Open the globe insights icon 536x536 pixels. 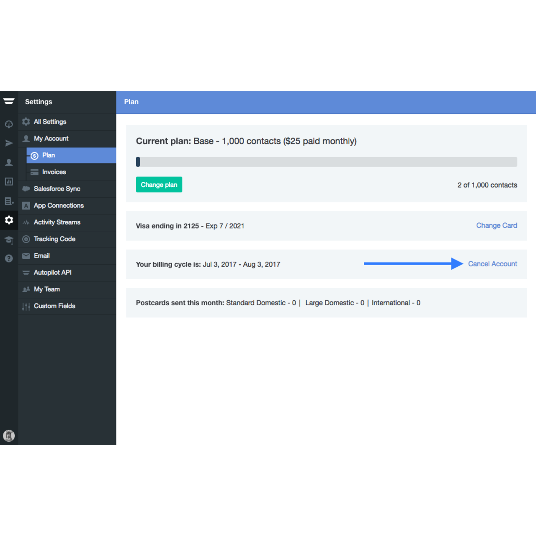point(9,124)
